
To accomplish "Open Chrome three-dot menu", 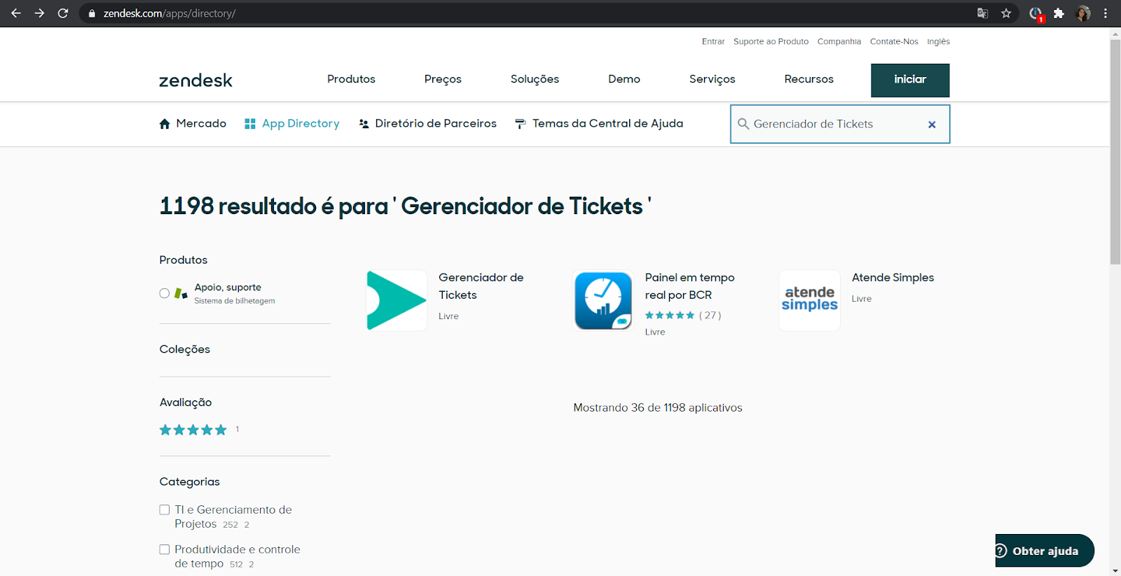I will coord(1106,13).
